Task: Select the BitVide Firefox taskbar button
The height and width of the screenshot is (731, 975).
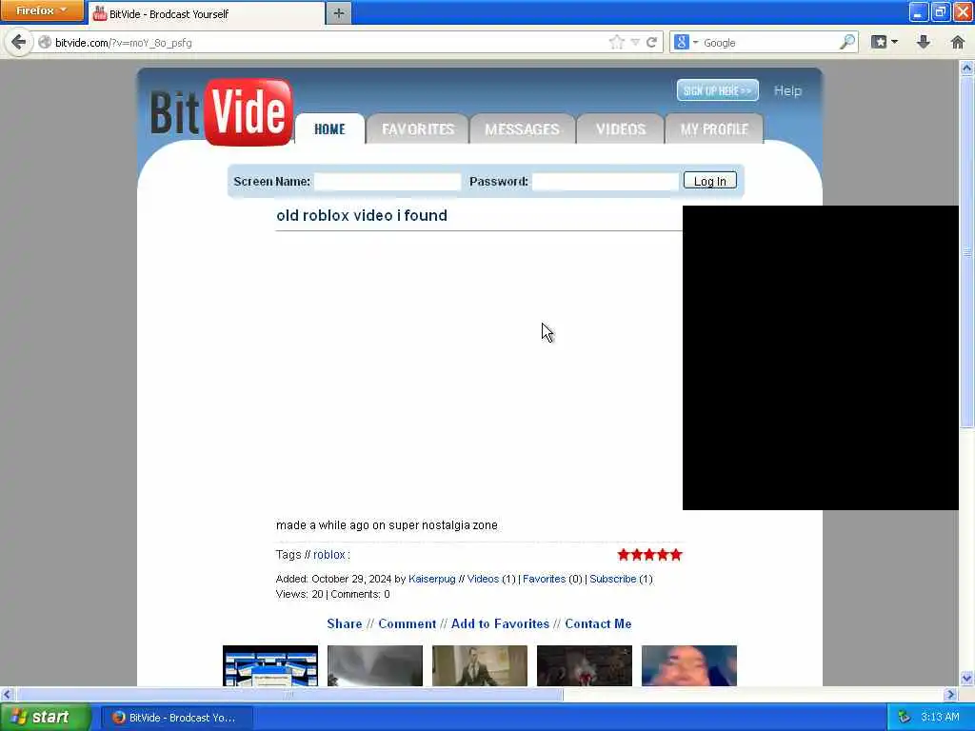Action: click(176, 718)
